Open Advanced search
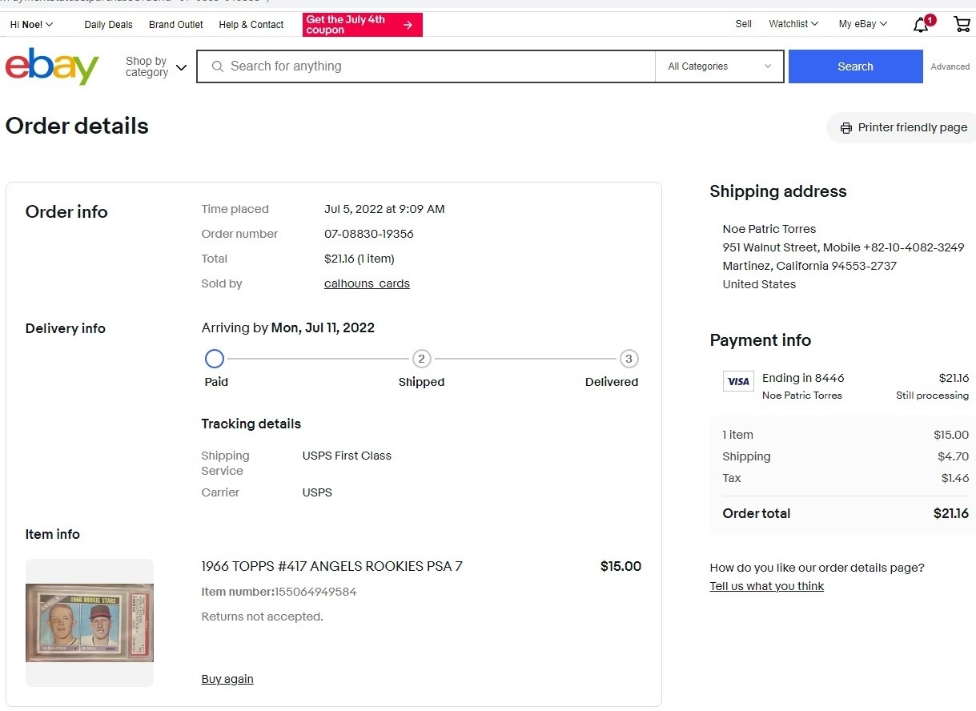 coord(950,66)
